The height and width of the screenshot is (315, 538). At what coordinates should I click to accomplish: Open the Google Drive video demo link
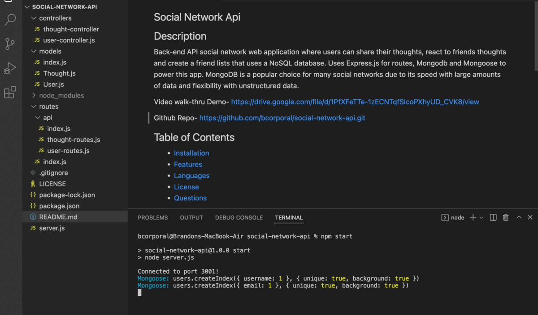(355, 102)
